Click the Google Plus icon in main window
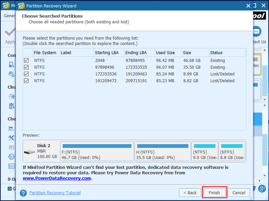The image size is (269, 201). (x=262, y=189)
